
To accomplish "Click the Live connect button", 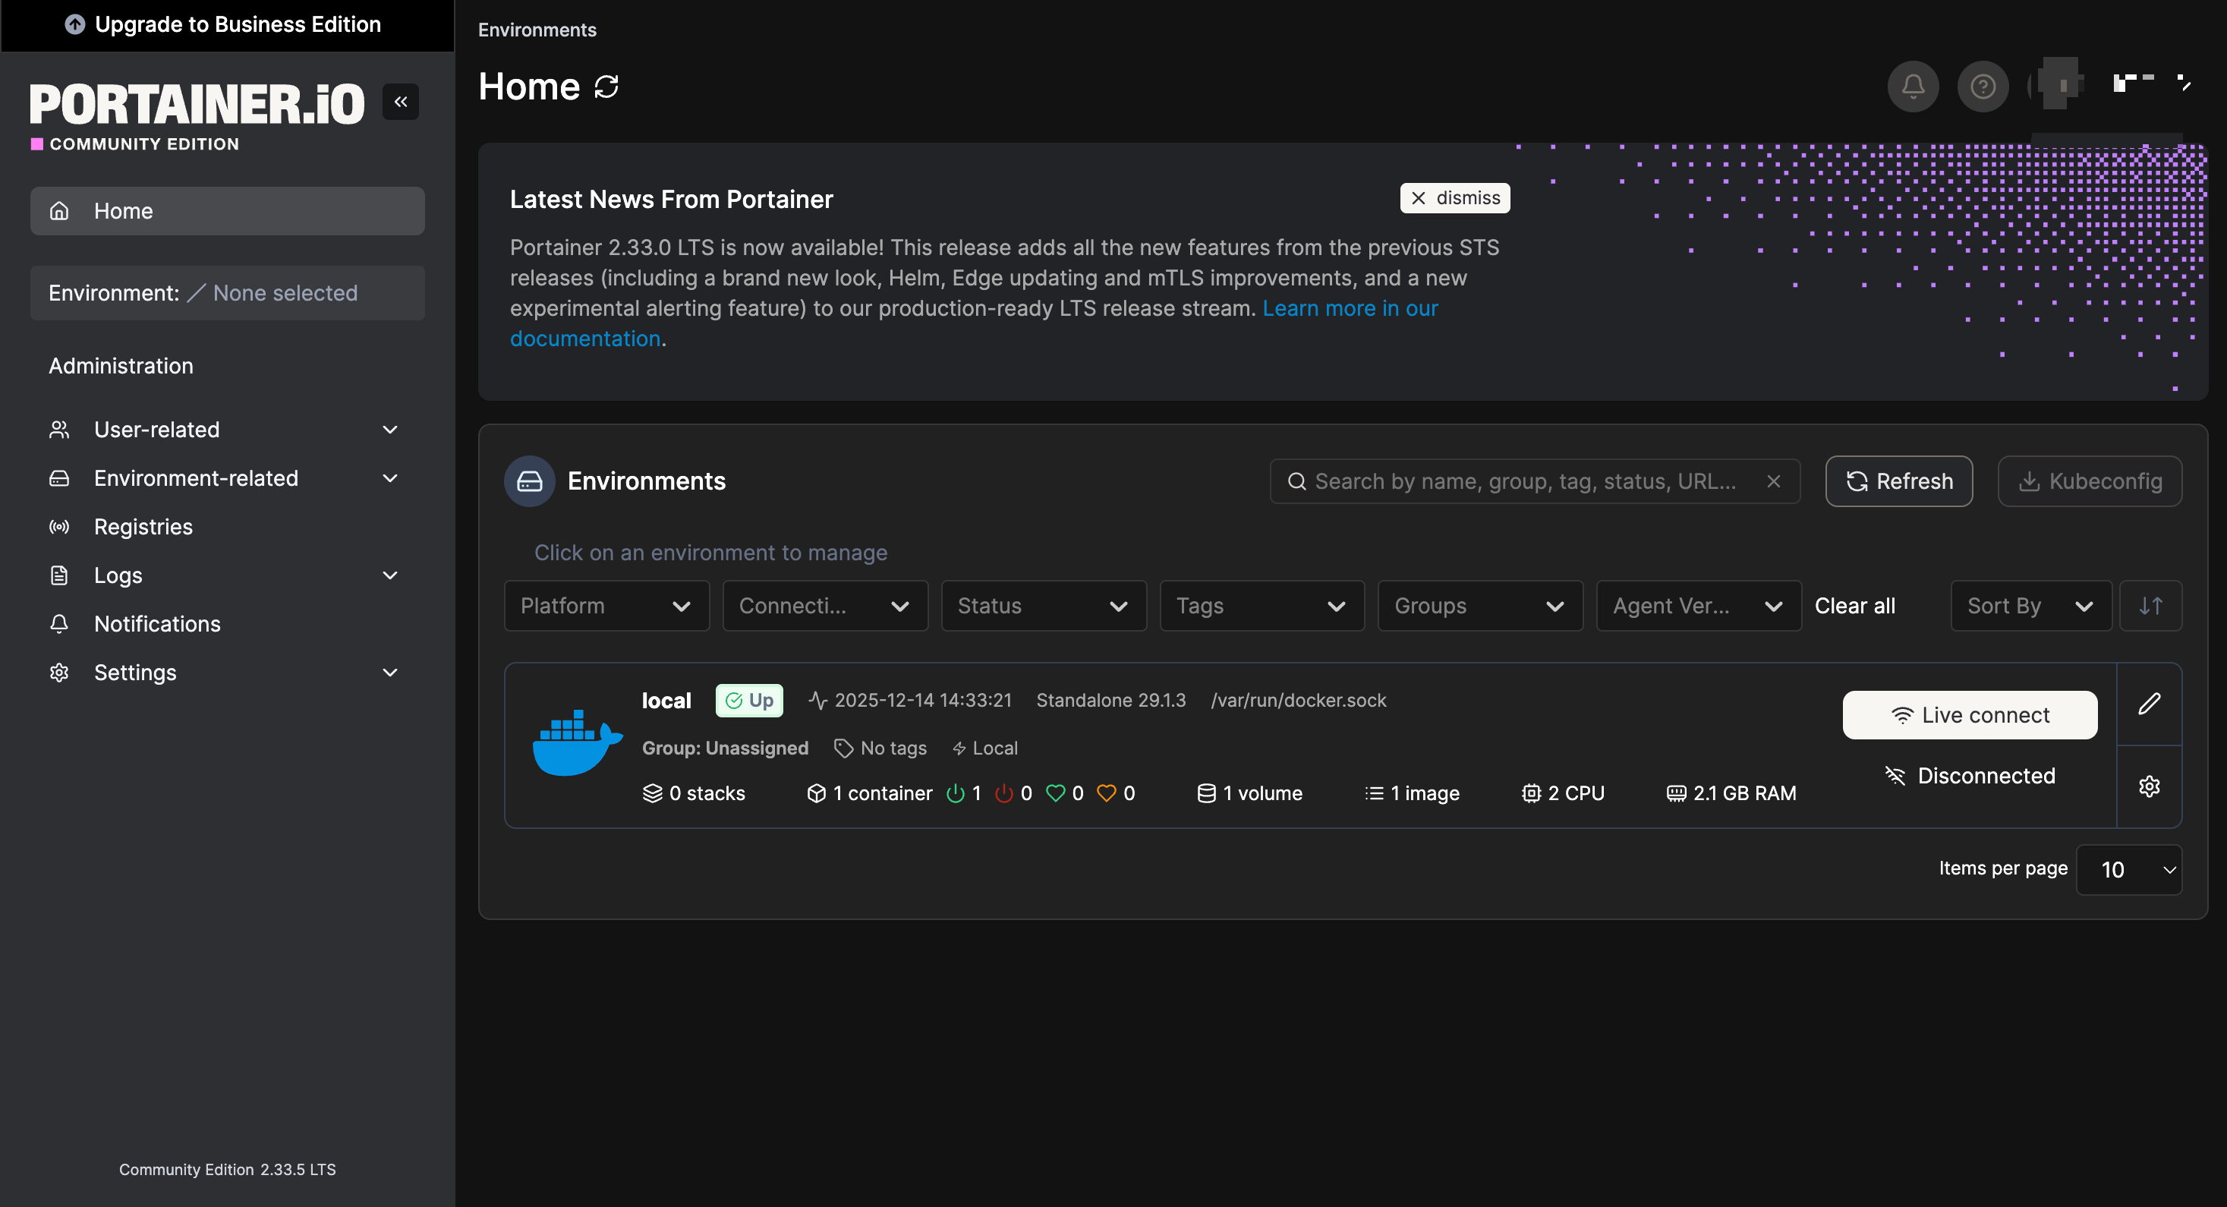I will (x=1970, y=715).
